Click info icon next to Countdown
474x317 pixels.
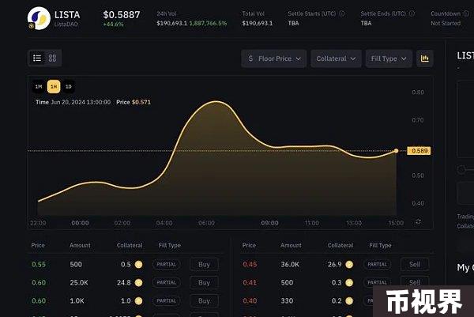coord(466,13)
